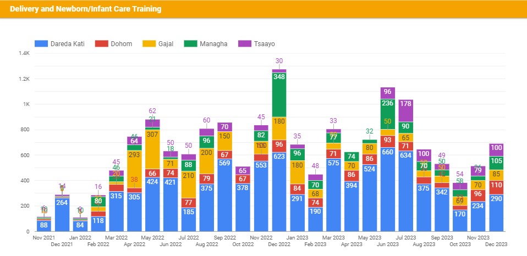The width and height of the screenshot is (527, 256).
Task: Click the Dec 2023 x-axis label
Action: 496,244
